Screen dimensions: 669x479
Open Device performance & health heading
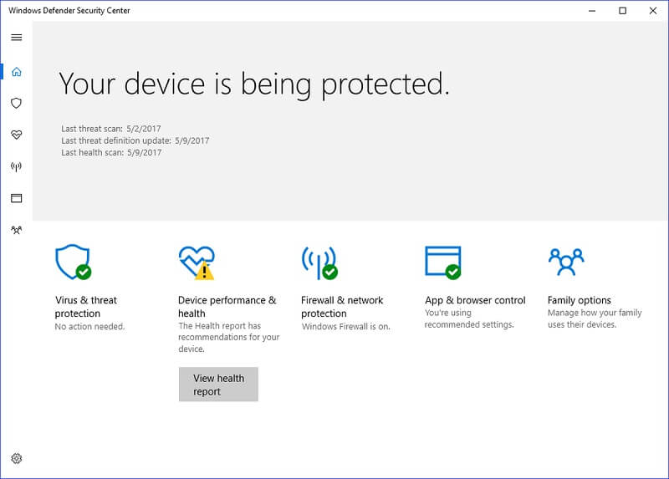pos(227,307)
